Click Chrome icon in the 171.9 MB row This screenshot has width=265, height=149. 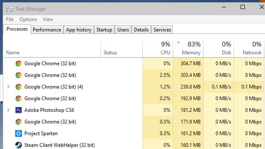(18, 122)
